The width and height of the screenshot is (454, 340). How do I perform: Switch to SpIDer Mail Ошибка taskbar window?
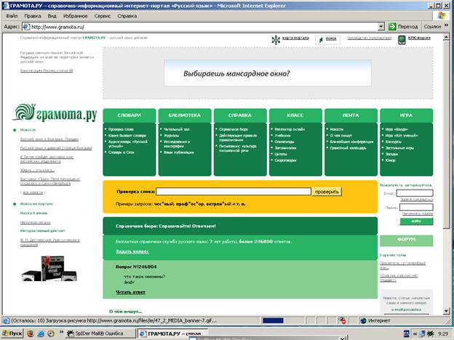[100, 333]
